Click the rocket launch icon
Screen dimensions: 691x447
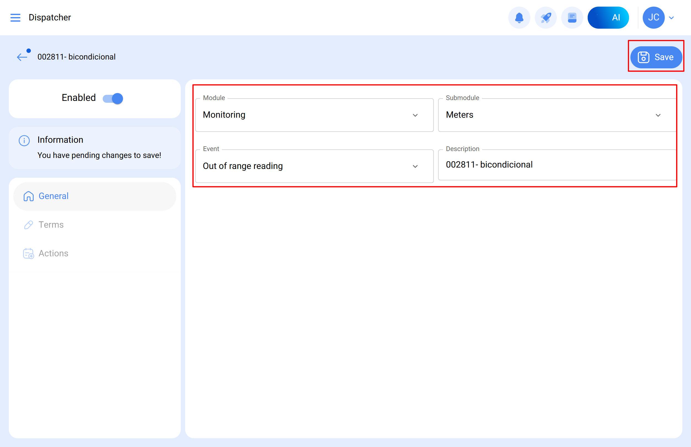[546, 17]
